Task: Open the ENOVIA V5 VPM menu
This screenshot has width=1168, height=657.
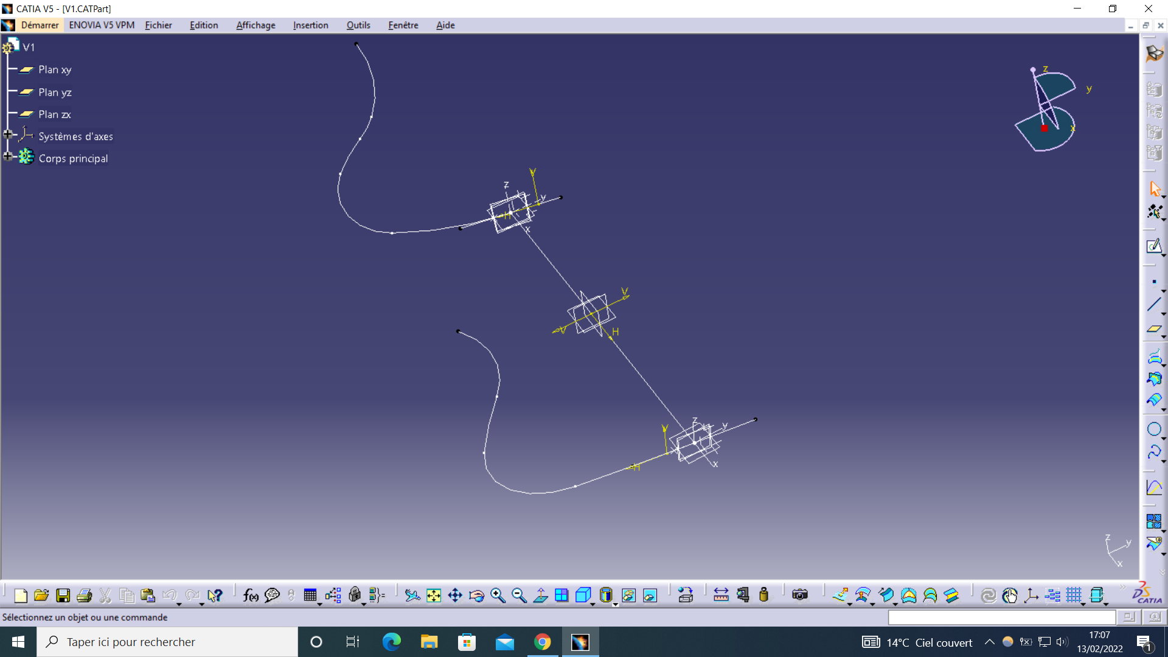Action: coord(102,25)
